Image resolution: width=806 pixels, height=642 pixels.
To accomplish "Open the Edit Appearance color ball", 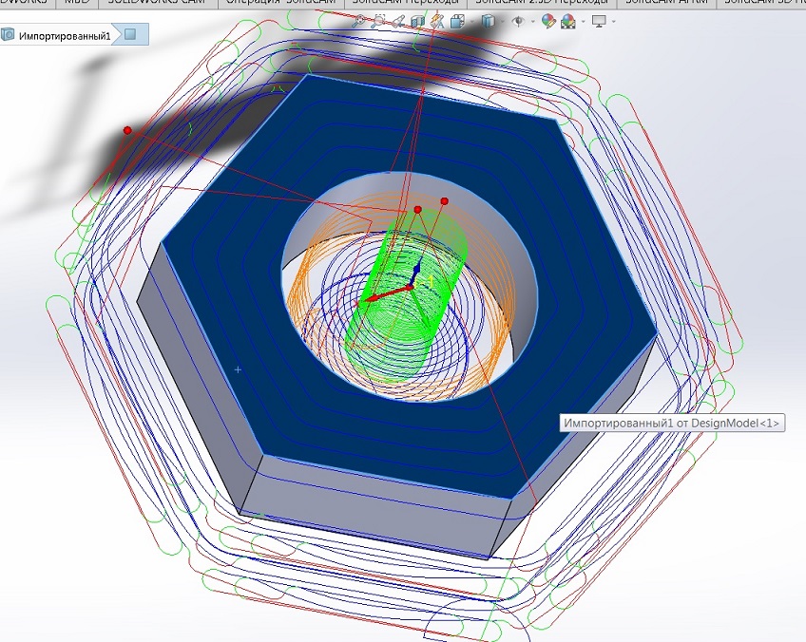I will tap(548, 21).
